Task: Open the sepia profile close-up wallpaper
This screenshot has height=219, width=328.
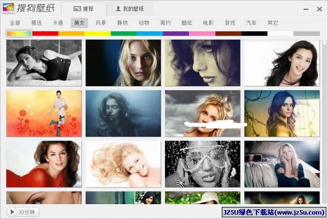Action: tap(203, 63)
